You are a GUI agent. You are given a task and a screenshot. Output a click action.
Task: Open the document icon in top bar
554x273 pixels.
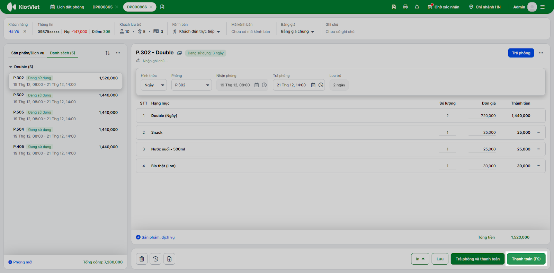pos(394,7)
